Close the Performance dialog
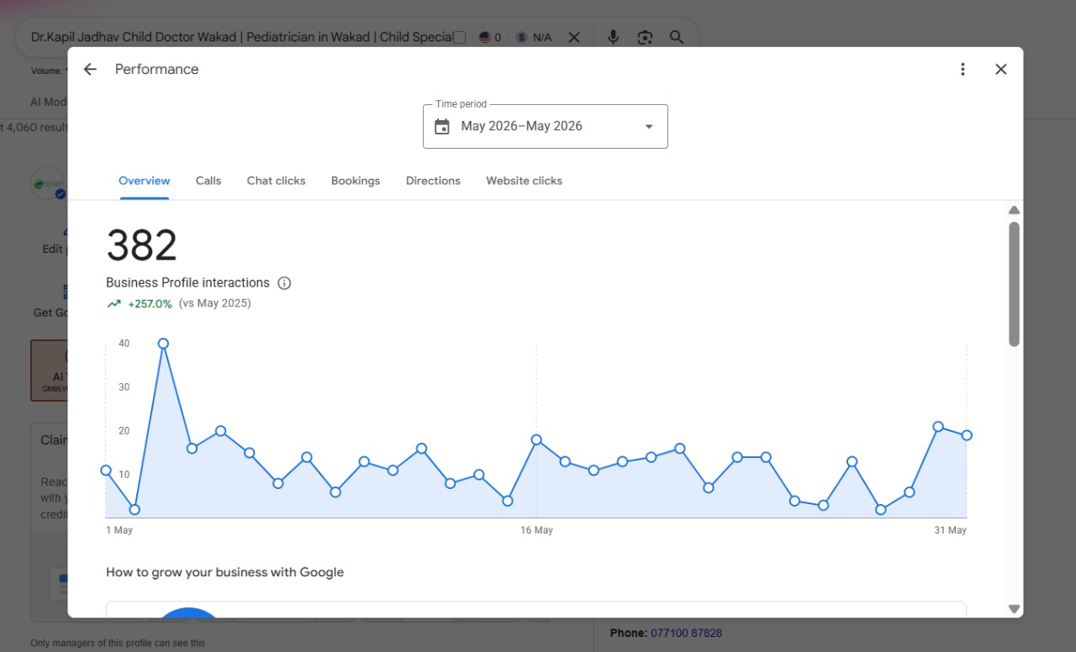Screen dimensions: 1076x652 point(1000,70)
